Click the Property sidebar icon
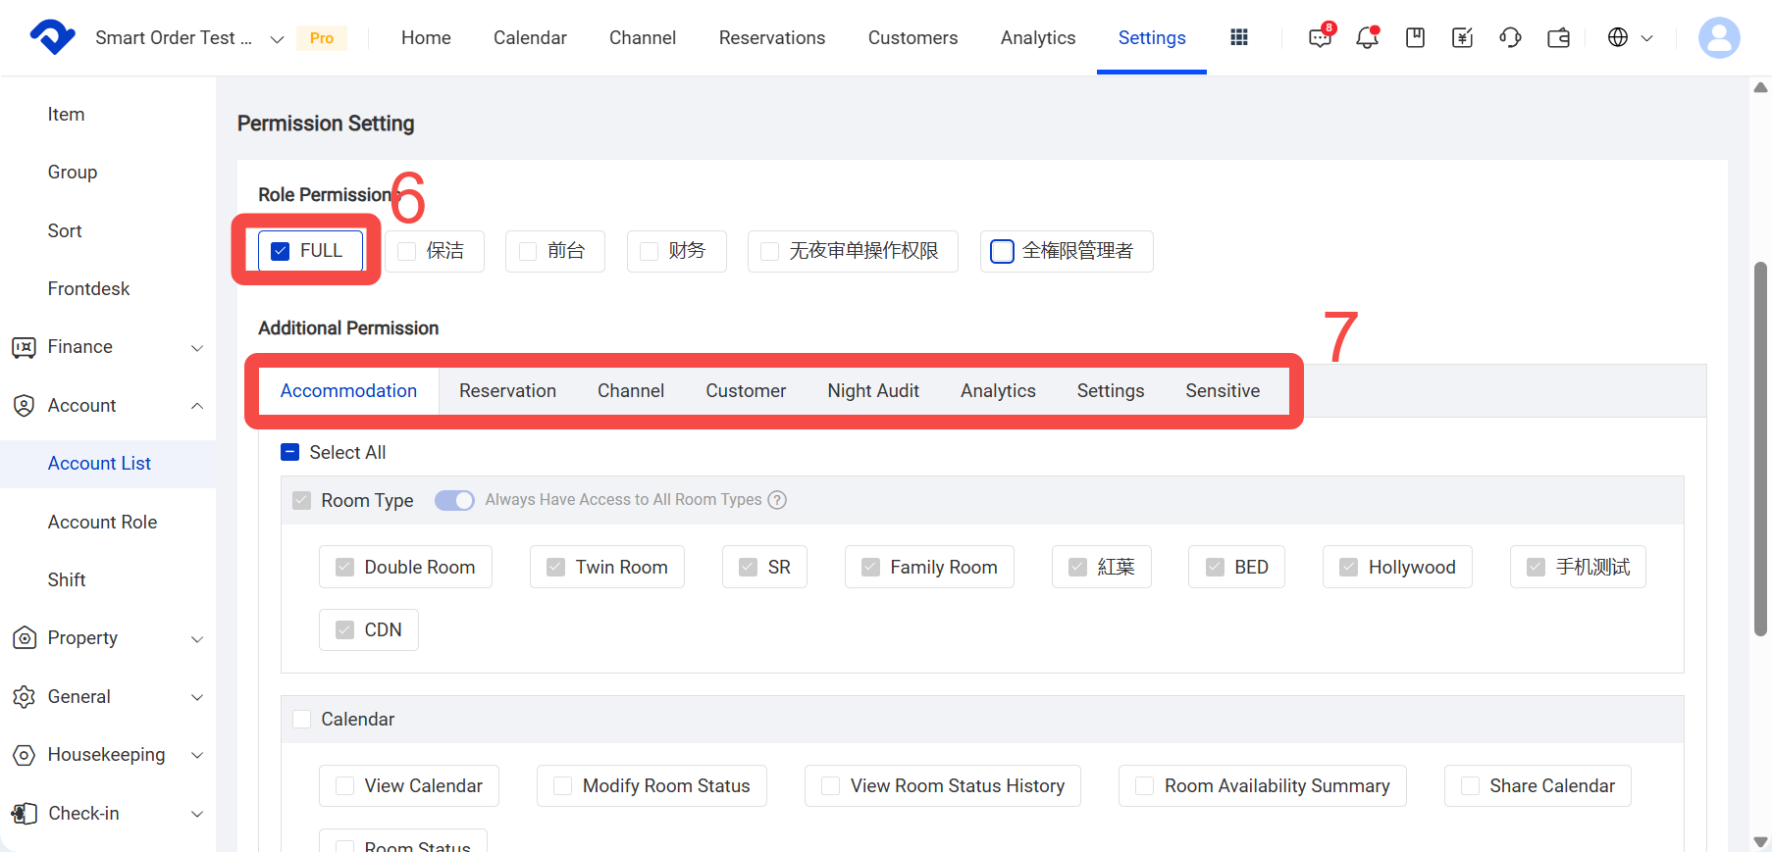 click(25, 638)
